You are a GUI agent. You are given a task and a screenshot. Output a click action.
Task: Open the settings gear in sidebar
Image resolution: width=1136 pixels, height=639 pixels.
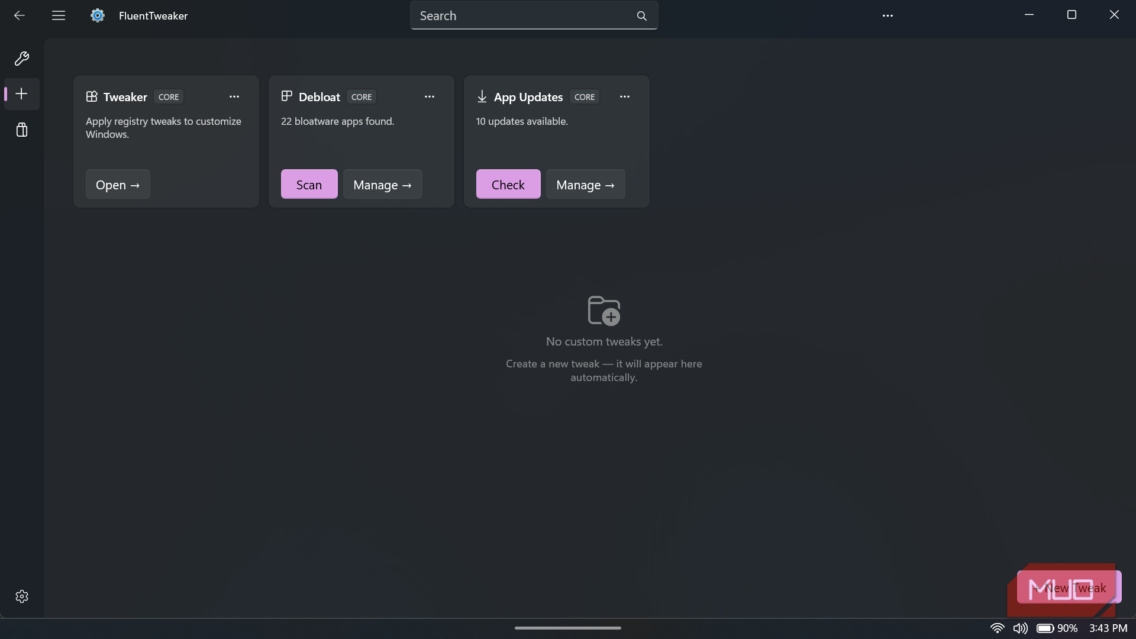[22, 596]
